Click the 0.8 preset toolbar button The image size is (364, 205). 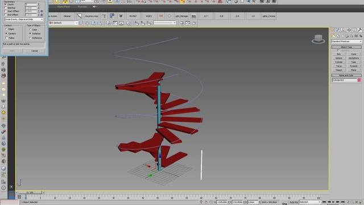pyautogui.click(x=221, y=16)
